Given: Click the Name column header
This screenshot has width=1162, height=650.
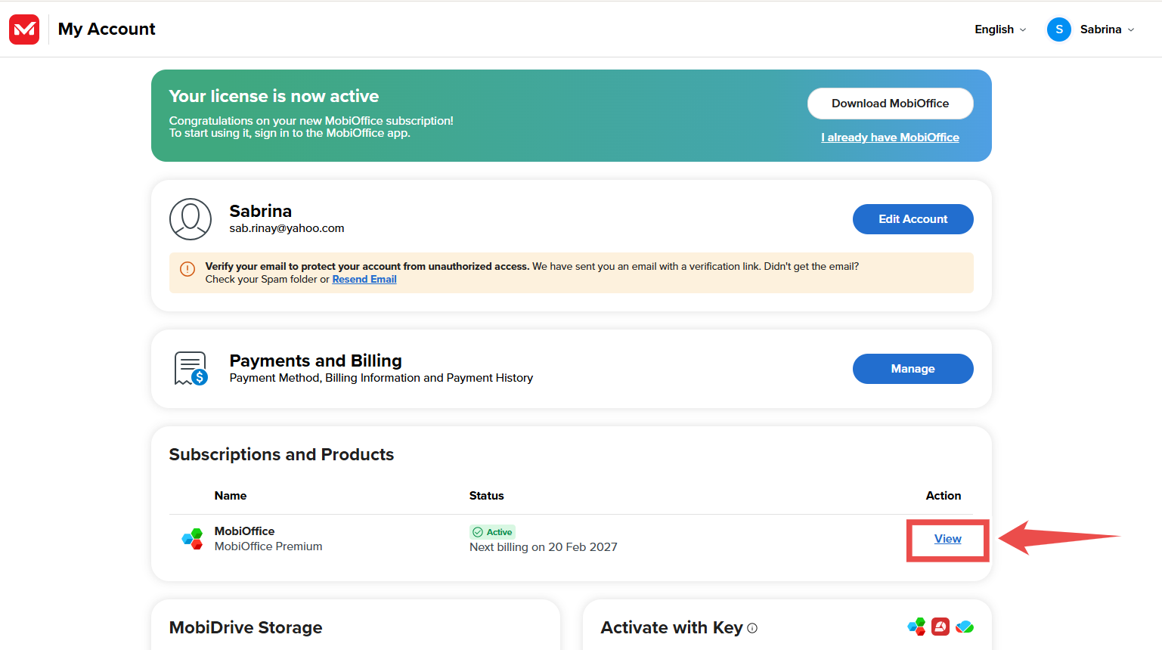Looking at the screenshot, I should click(x=231, y=496).
